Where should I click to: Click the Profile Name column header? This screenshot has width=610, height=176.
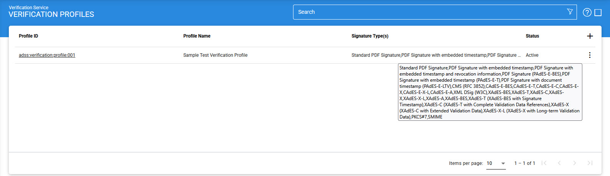pyautogui.click(x=197, y=36)
